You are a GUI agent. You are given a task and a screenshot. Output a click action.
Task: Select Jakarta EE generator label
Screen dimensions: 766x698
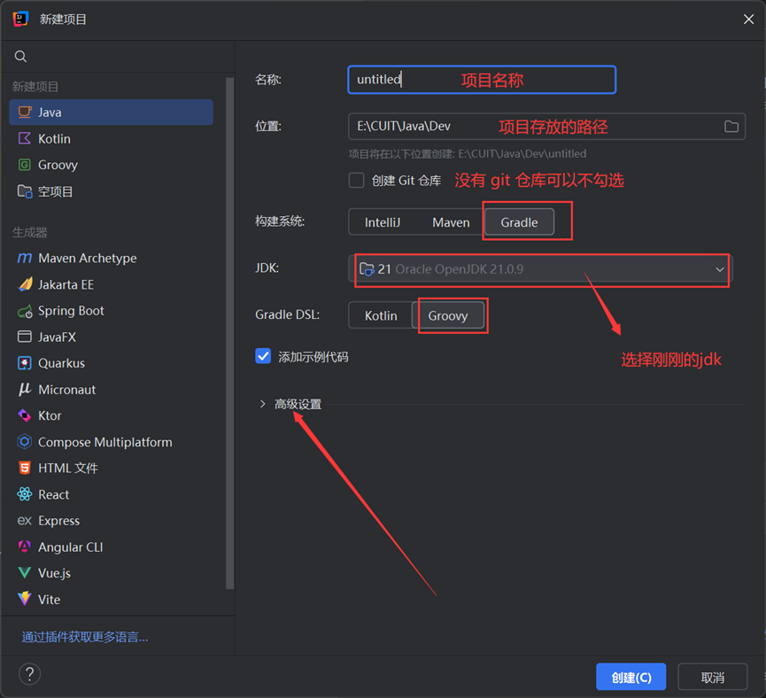(66, 284)
